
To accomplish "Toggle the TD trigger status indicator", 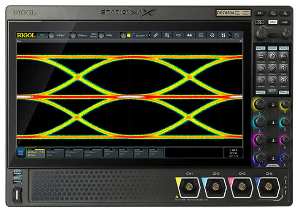I will [x=42, y=35].
